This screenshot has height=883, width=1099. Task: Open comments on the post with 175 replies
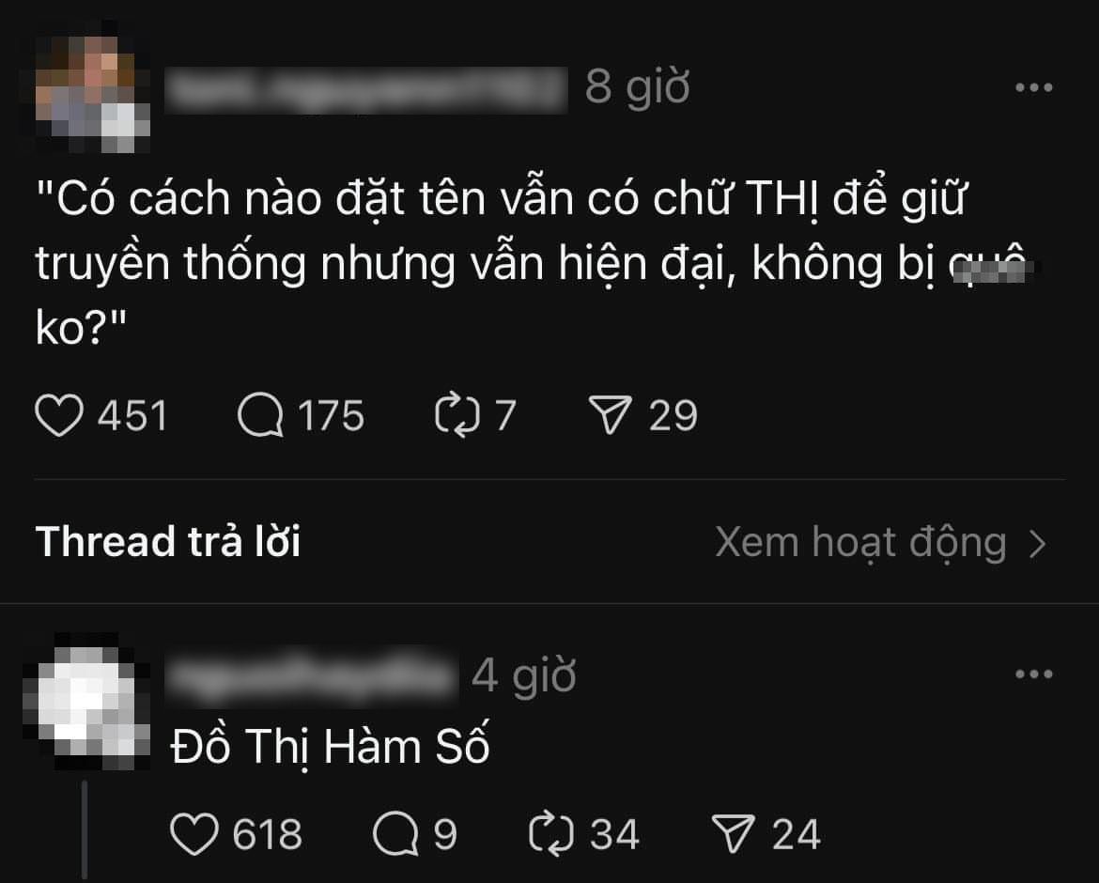(x=260, y=415)
